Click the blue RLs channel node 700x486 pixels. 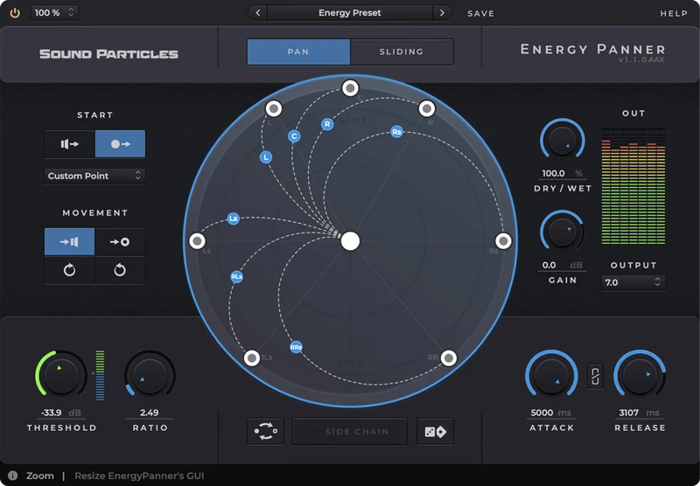point(236,277)
